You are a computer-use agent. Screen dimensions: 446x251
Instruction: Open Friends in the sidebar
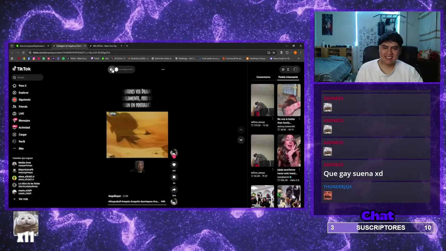[x=20, y=107]
